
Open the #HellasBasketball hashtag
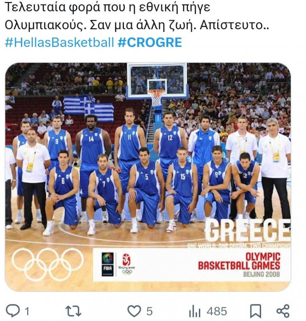coord(60,42)
